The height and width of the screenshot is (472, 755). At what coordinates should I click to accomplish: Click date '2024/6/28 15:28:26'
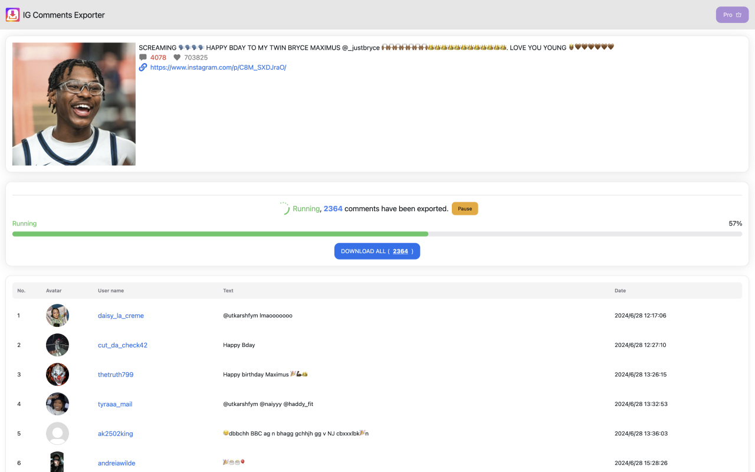click(x=641, y=463)
